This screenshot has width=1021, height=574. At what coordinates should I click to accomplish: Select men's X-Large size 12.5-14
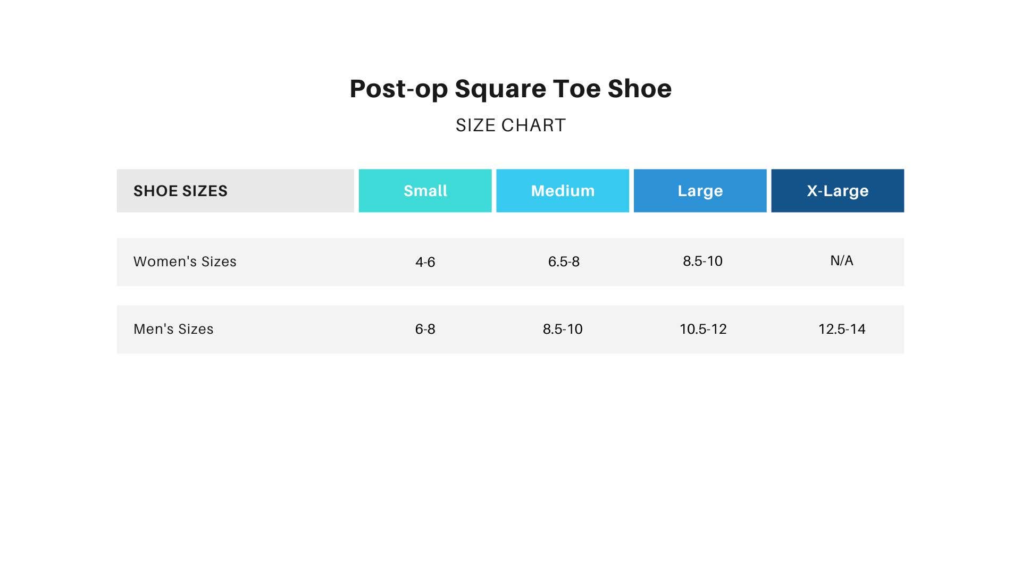842,329
